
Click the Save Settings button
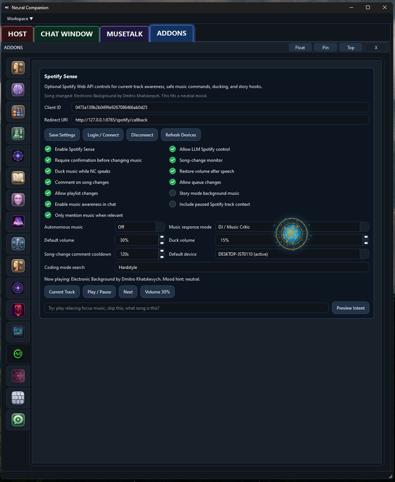coord(62,135)
